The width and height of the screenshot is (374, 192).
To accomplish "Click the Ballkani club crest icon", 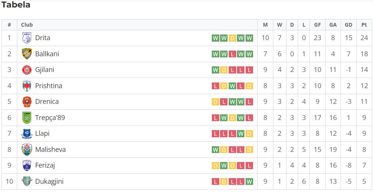I will pyautogui.click(x=27, y=54).
